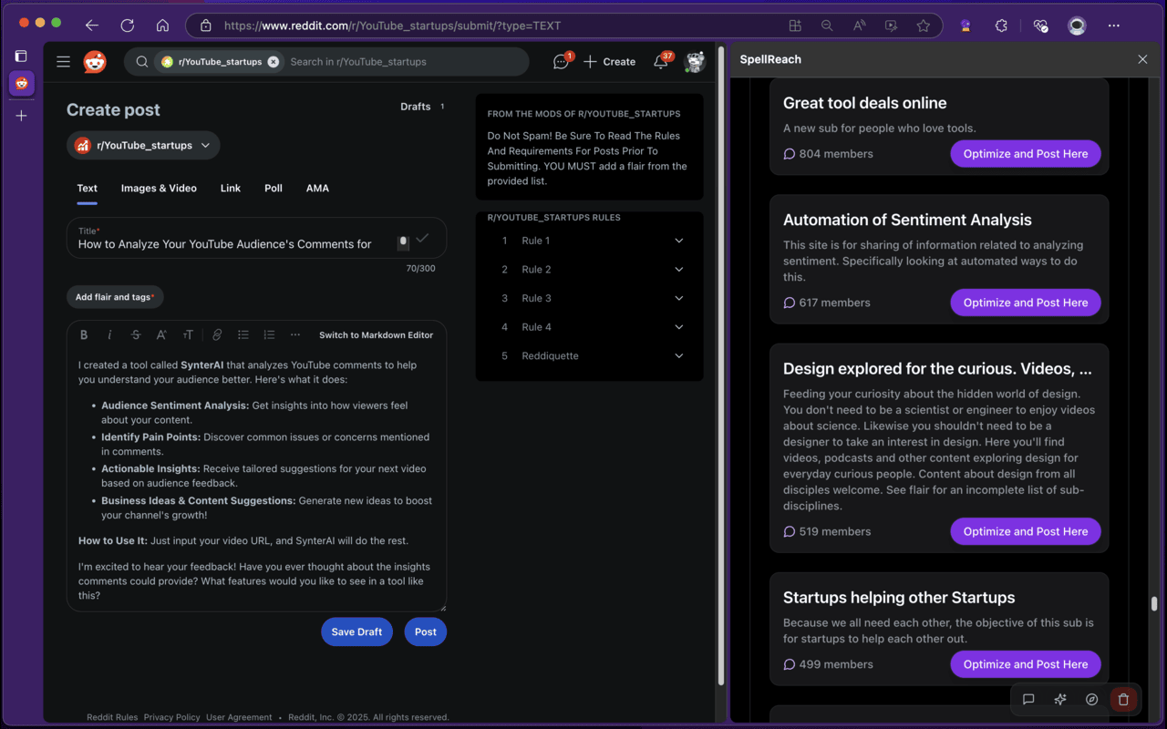This screenshot has height=729, width=1167.
Task: Optimize and post to Design explored community
Action: [1026, 531]
